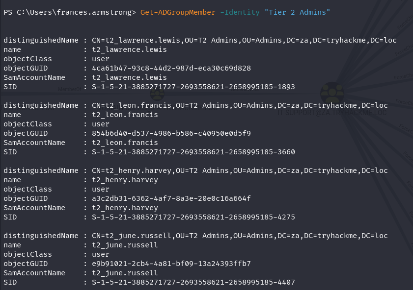Click SamAccountName value t2_henry.harvey

[x=125, y=208]
